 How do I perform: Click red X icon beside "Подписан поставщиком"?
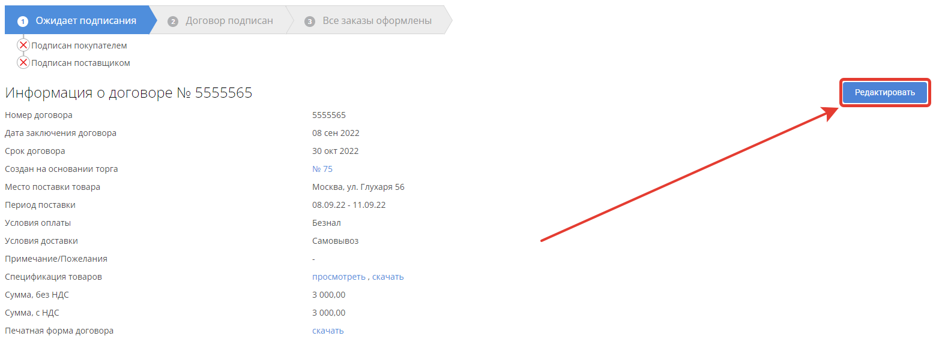pos(23,62)
